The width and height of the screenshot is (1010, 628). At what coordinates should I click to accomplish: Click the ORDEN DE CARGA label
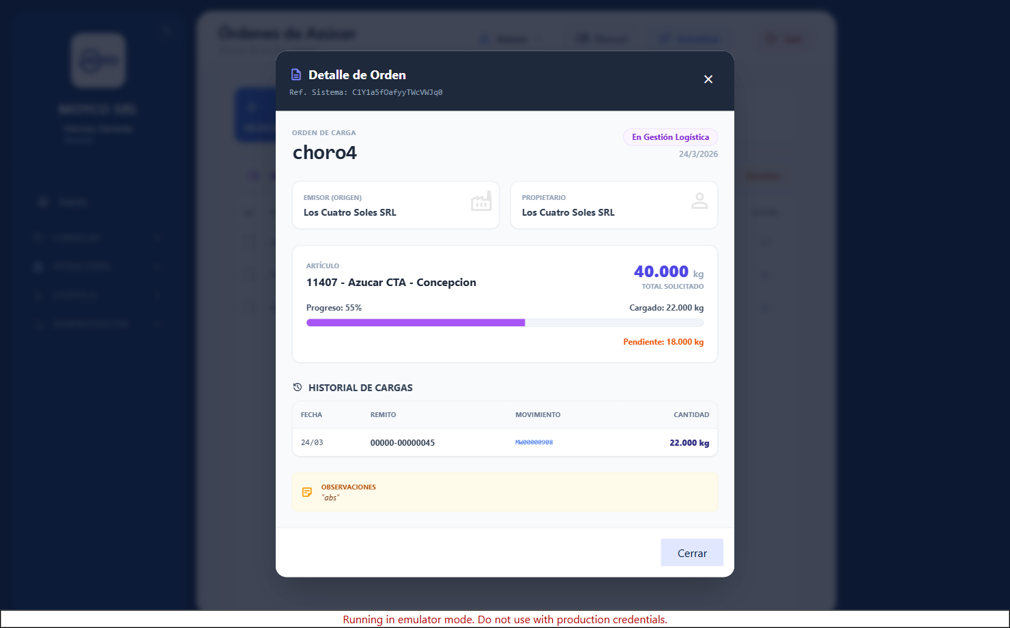(323, 133)
